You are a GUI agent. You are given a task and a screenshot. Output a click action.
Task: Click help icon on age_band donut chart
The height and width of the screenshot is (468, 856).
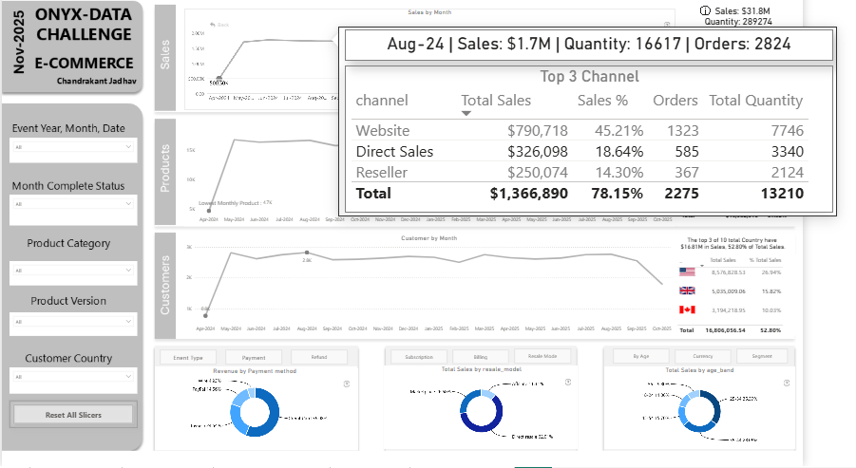point(788,383)
